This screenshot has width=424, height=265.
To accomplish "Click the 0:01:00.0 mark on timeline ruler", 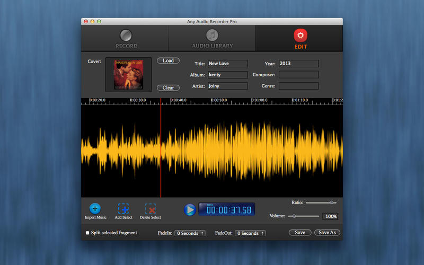I will 260,100.
